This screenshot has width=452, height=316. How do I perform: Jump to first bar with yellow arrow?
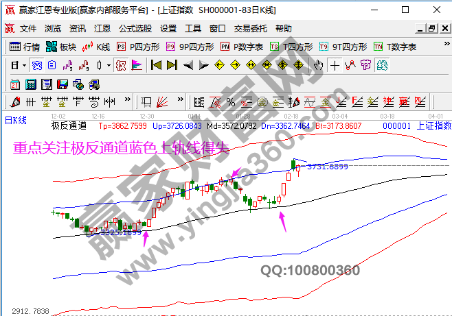point(156,65)
